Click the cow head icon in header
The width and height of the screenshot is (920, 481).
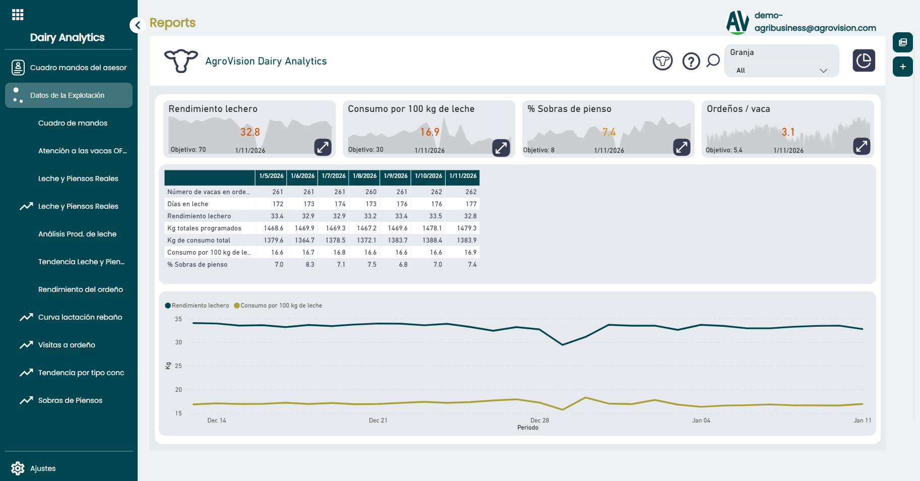(662, 61)
